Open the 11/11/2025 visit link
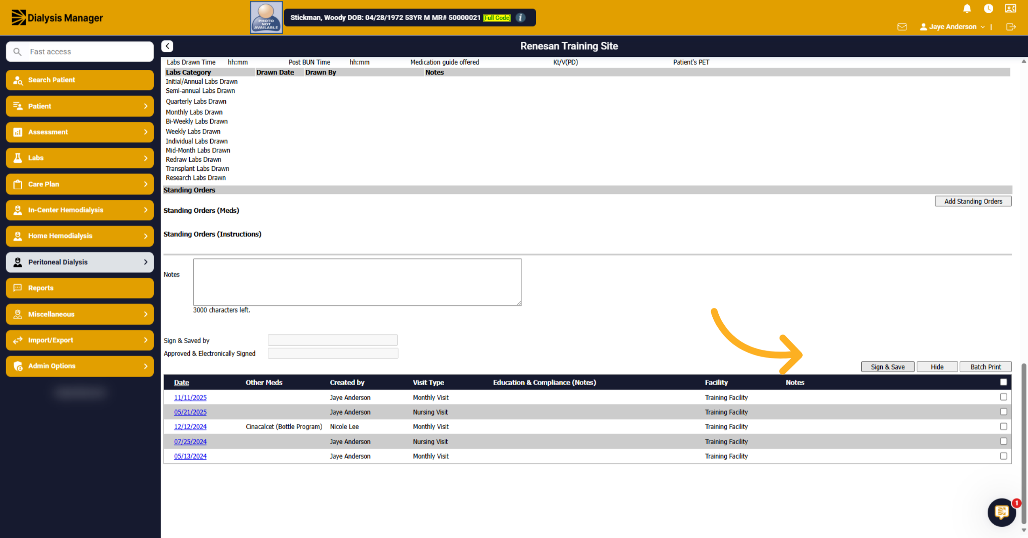The width and height of the screenshot is (1028, 538). point(190,398)
